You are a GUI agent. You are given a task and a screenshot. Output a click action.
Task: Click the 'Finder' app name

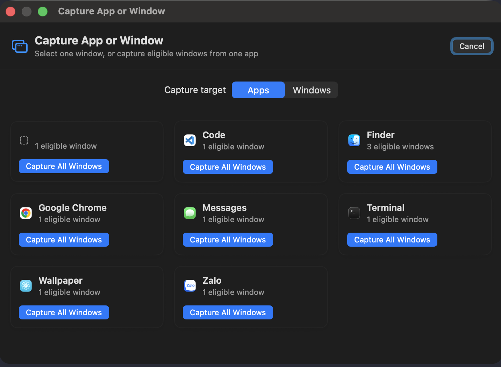381,135
